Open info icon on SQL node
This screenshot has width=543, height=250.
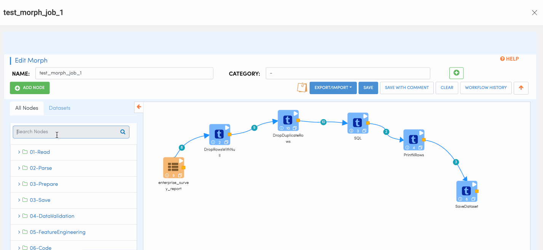click(351, 131)
